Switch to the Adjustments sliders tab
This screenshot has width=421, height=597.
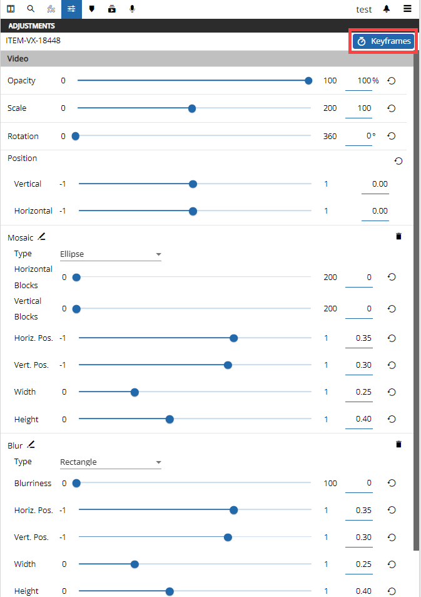point(71,9)
